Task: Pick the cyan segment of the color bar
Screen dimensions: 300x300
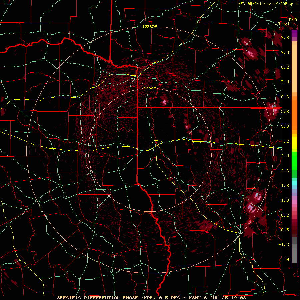Action: click(x=294, y=183)
